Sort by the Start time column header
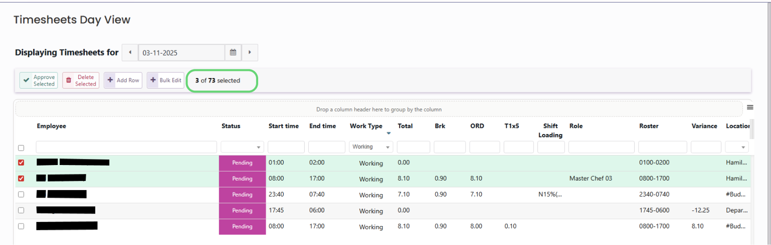The width and height of the screenshot is (771, 245). click(284, 126)
